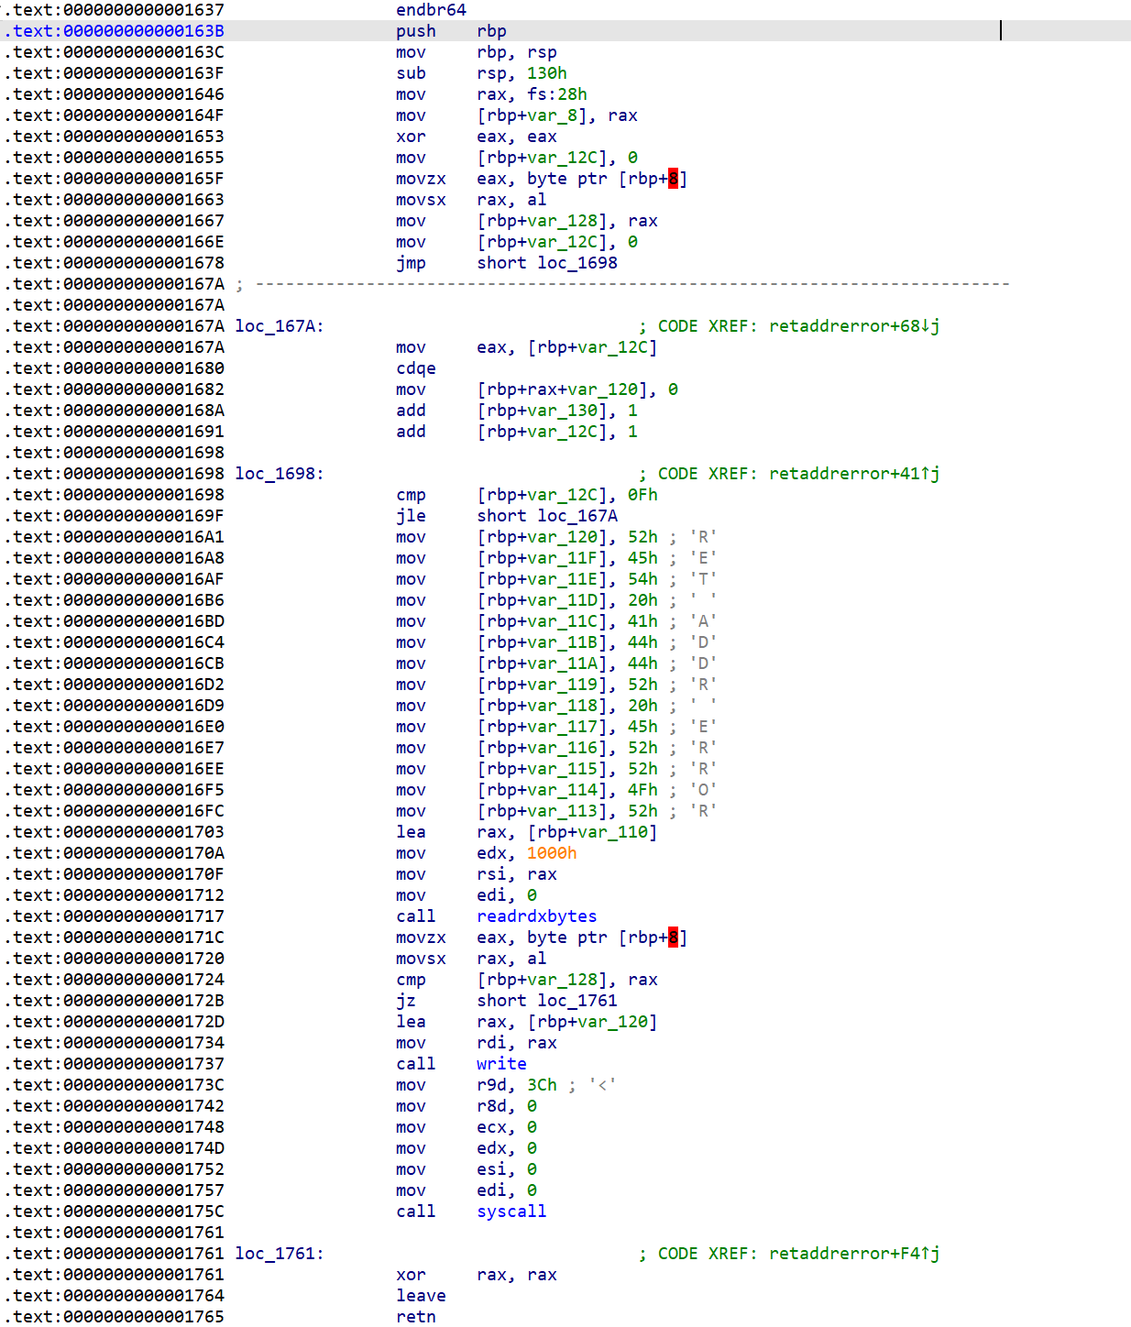Click loc_1698 in the jmp short instruction
The height and width of the screenshot is (1327, 1131).
[x=576, y=263]
